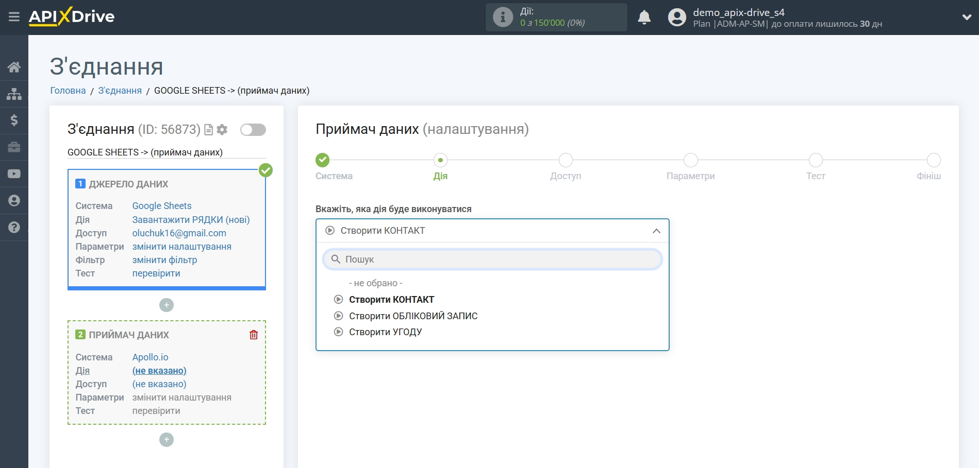Open the home icon in the sidebar
This screenshot has height=468, width=979.
(14, 67)
